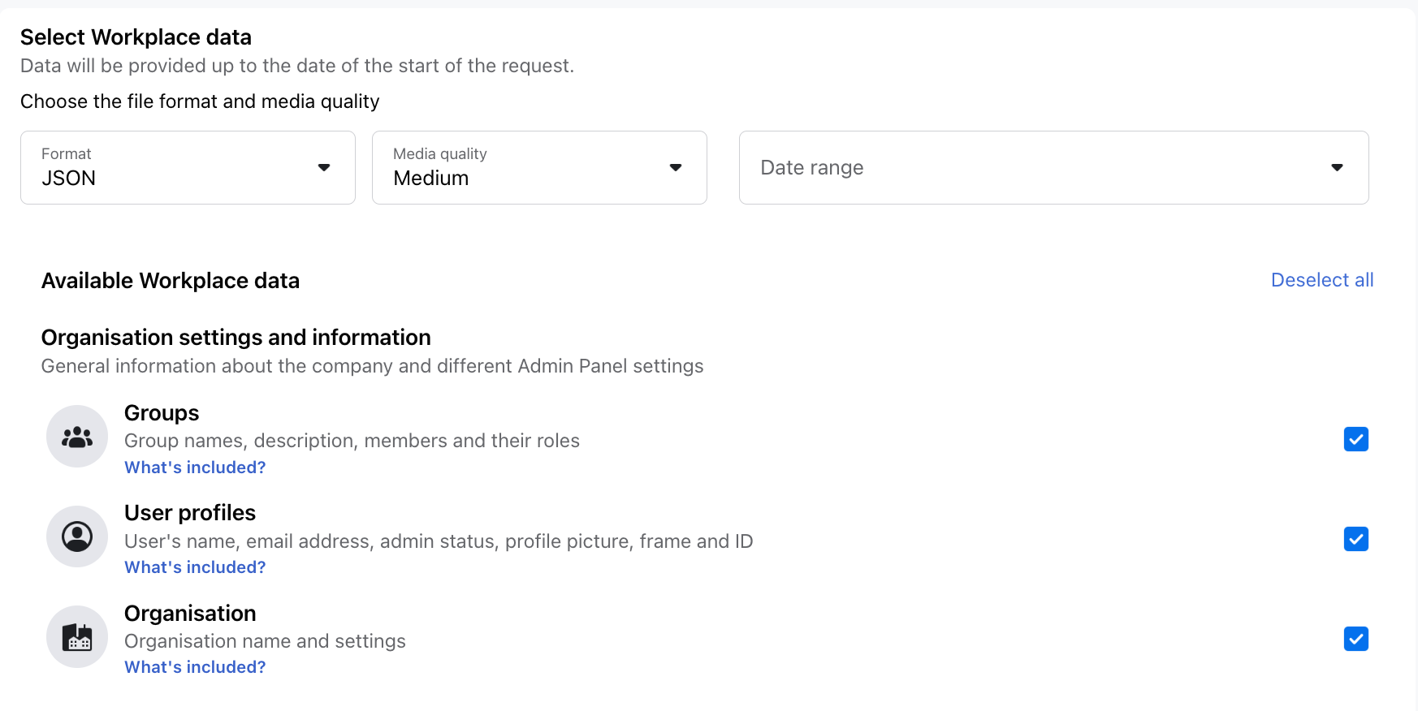This screenshot has width=1418, height=711.
Task: Click the Organisation title text
Action: coord(190,614)
